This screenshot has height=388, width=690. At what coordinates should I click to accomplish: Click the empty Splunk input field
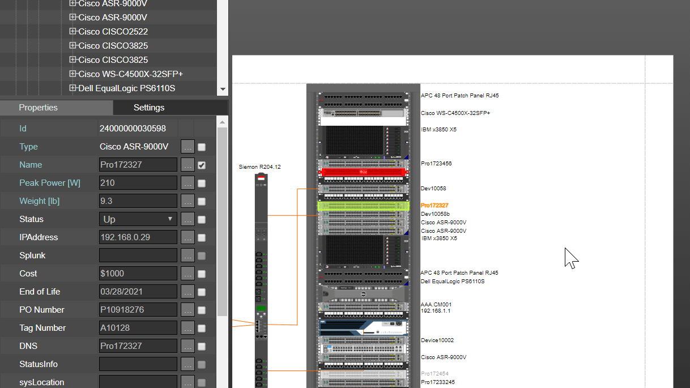(138, 255)
